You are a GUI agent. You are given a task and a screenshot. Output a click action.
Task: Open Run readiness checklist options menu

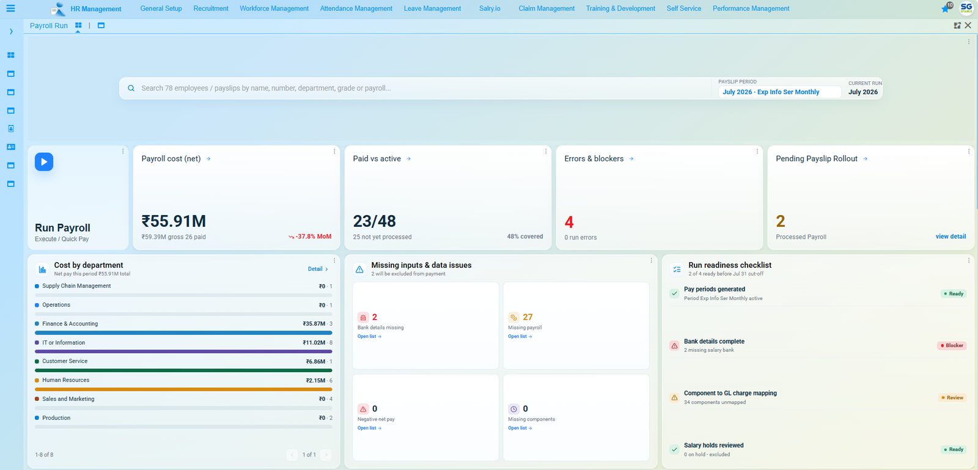[x=969, y=260]
